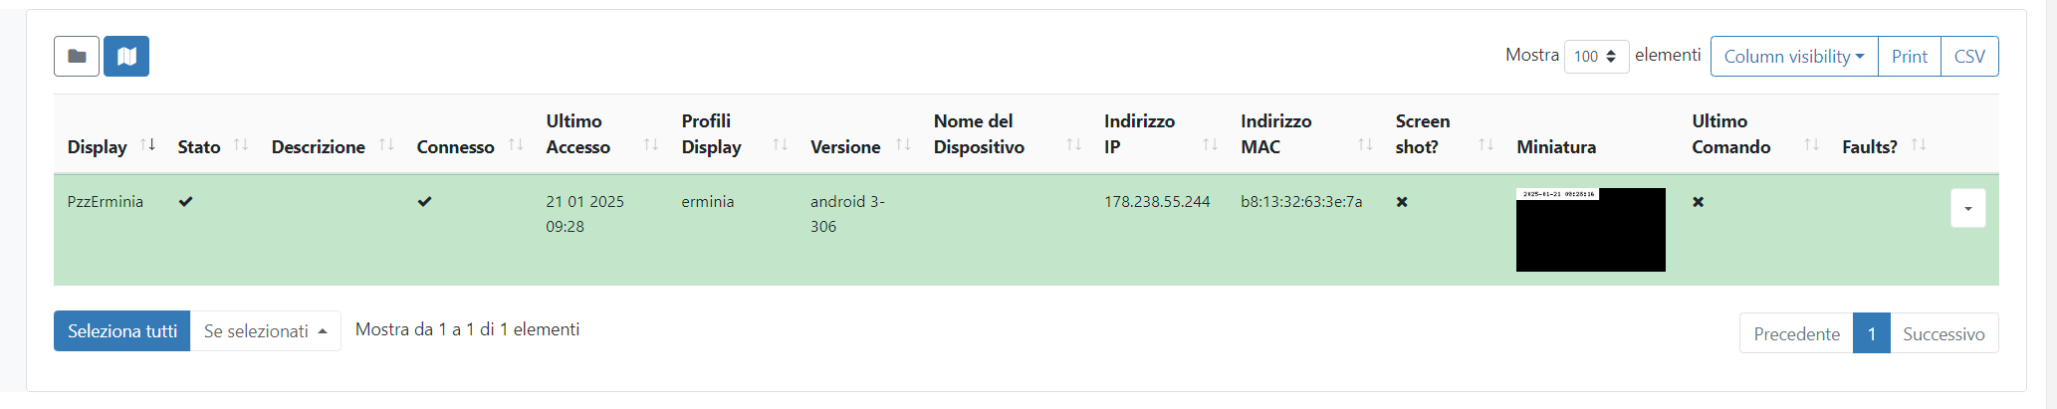Sort by Descrizione column arrows
2057x409 pixels.
coord(387,145)
